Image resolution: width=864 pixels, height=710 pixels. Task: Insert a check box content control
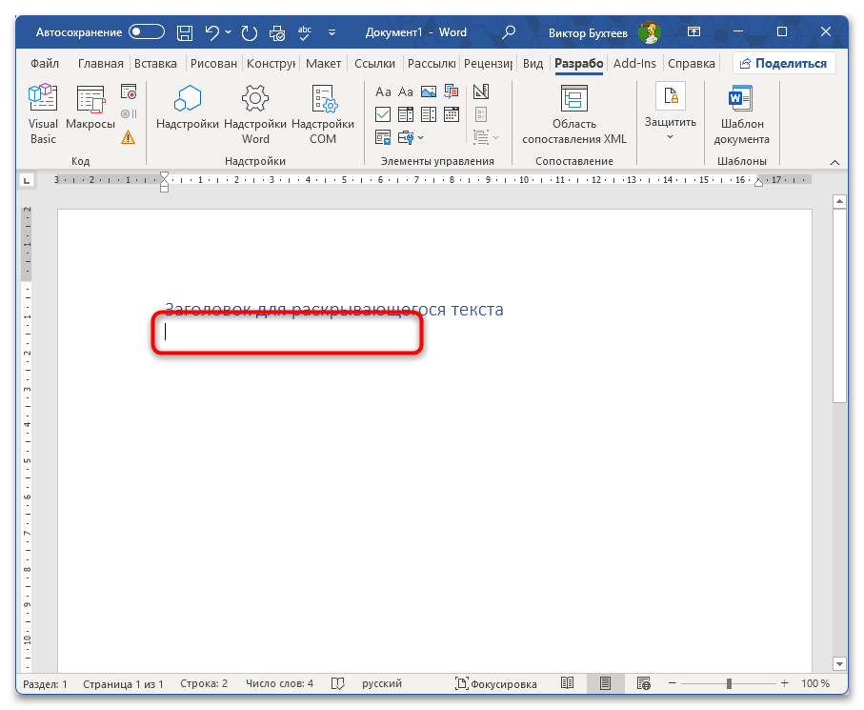pos(383,114)
